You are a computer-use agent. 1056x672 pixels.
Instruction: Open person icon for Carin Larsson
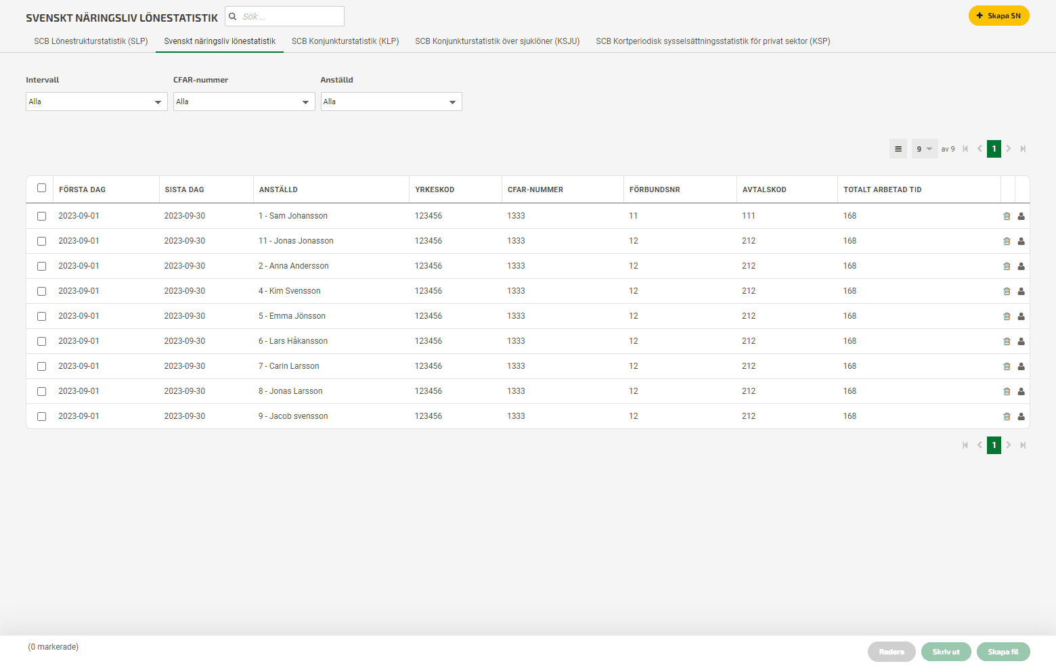(1021, 367)
